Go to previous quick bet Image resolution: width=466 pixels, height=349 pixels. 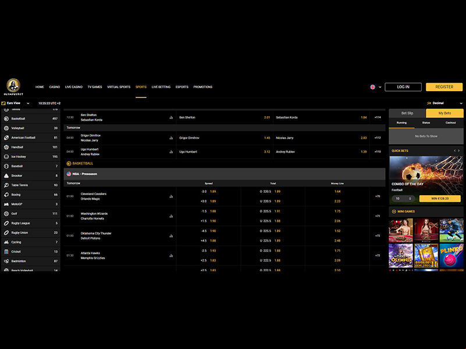pyautogui.click(x=455, y=151)
